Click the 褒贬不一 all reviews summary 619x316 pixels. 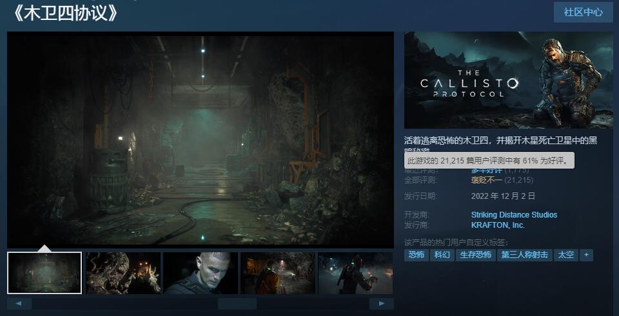tap(486, 180)
